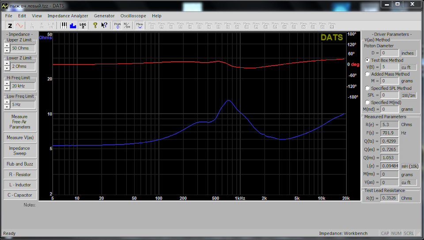Screen dimensions: 424x240
Task: Click the added mass M grams field
Action: [x=390, y=81]
